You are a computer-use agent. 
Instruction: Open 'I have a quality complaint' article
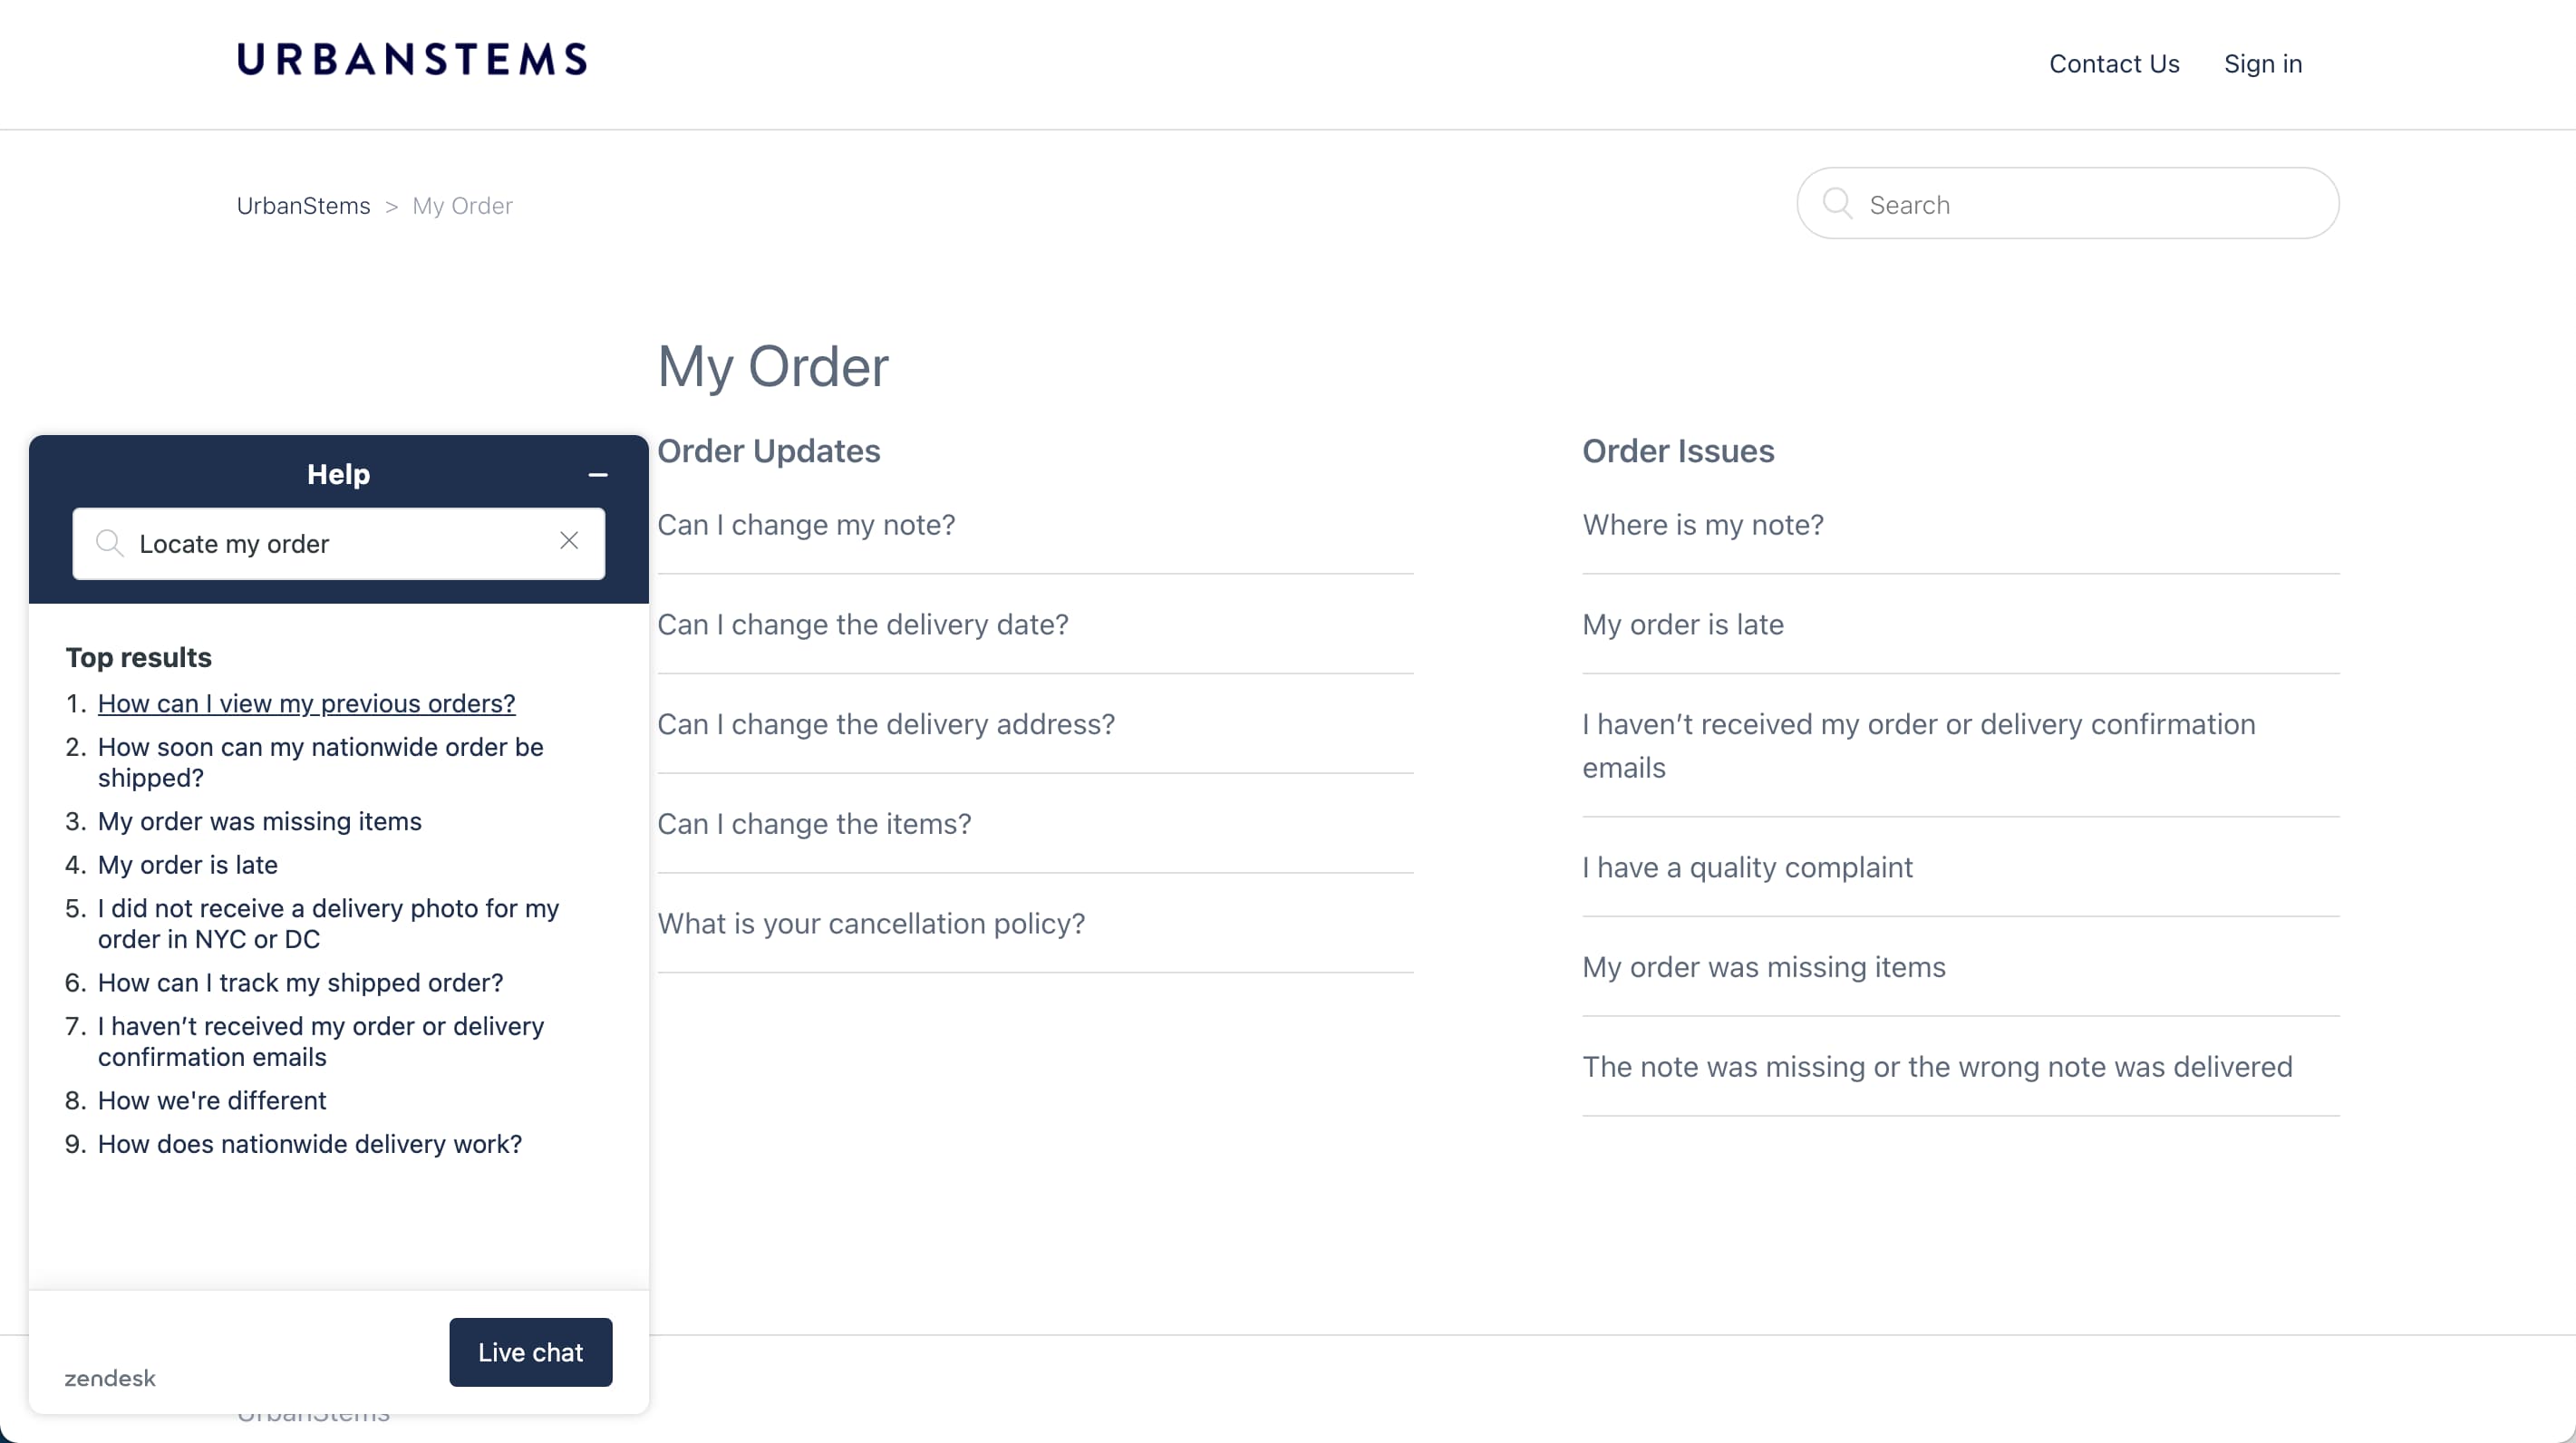click(x=1747, y=866)
